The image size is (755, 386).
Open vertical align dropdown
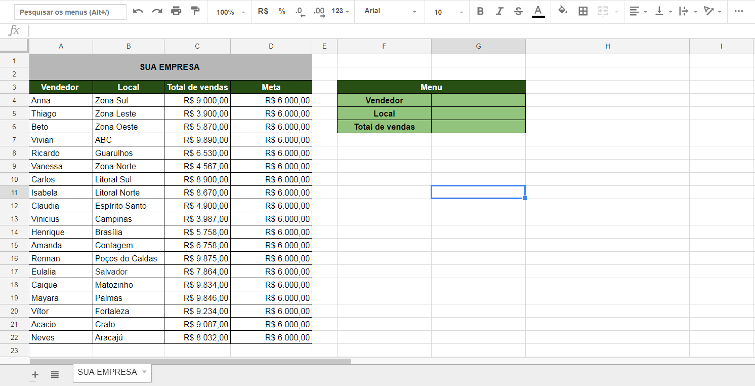pyautogui.click(x=663, y=11)
